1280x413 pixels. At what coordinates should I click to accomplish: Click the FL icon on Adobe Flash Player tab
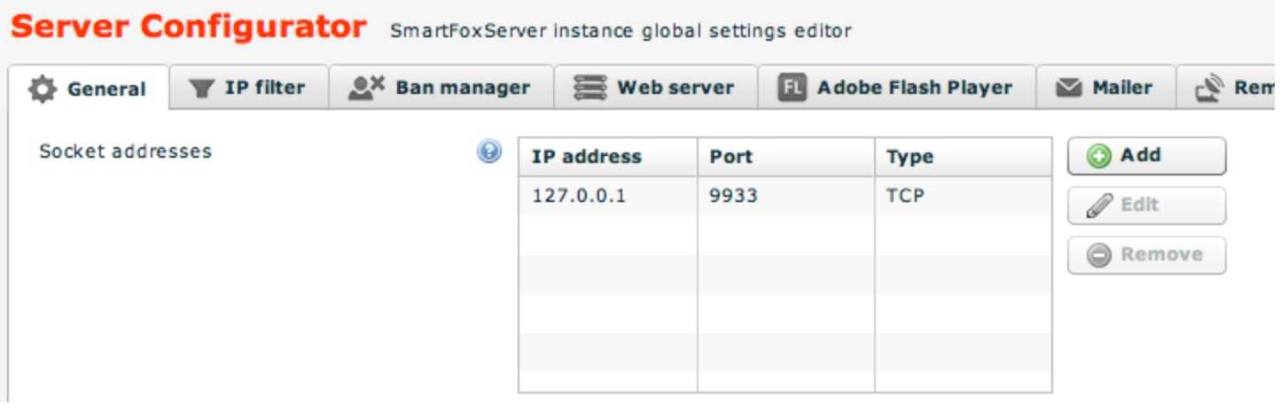point(790,88)
